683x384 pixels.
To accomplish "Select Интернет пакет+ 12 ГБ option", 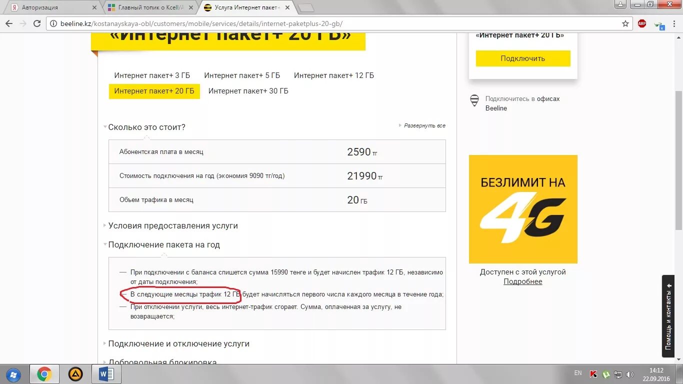I will click(334, 75).
